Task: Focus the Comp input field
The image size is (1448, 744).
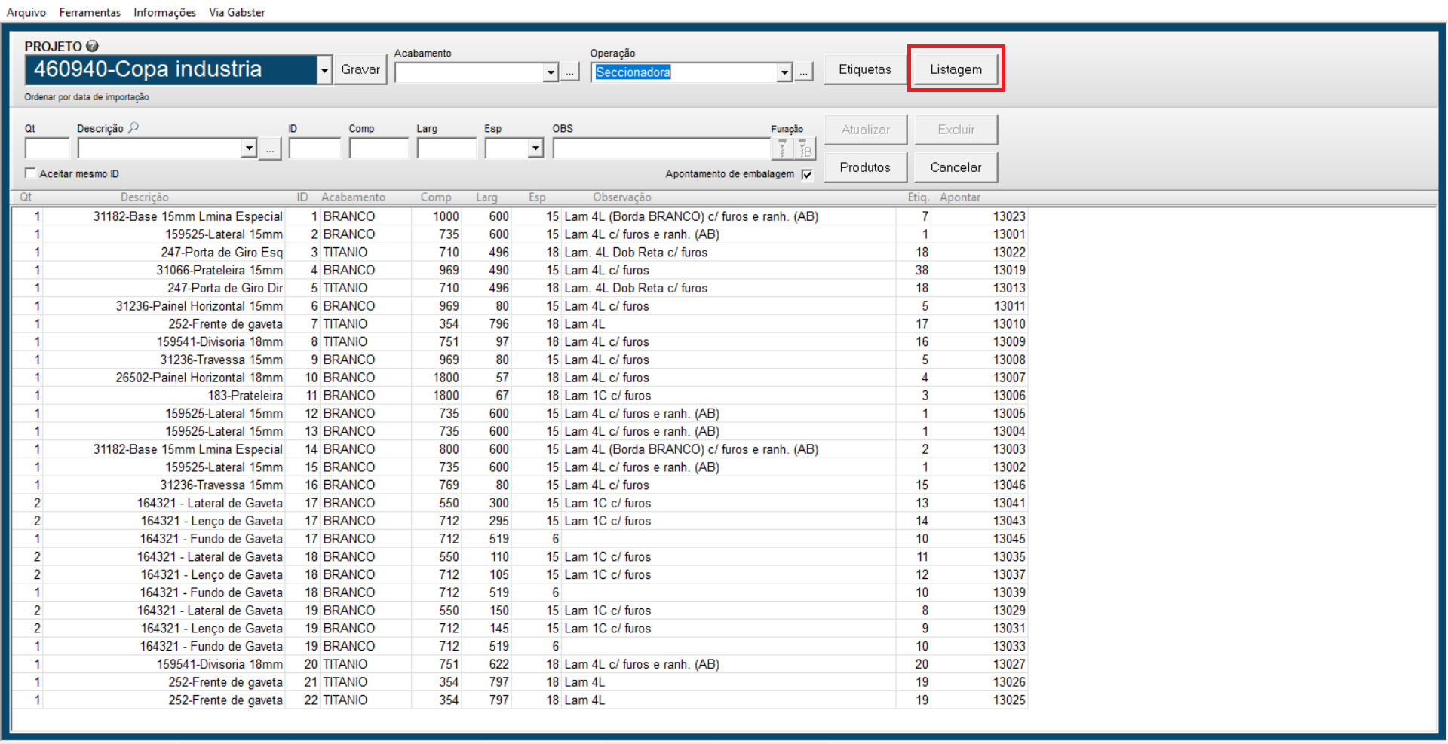Action: click(x=379, y=148)
